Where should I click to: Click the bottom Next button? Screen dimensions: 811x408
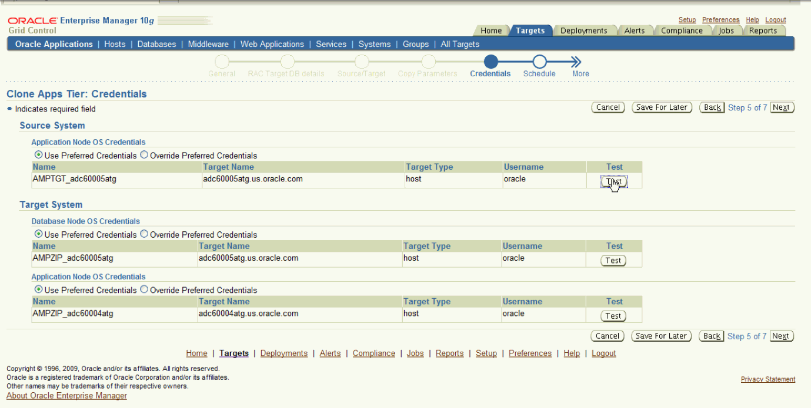point(780,336)
